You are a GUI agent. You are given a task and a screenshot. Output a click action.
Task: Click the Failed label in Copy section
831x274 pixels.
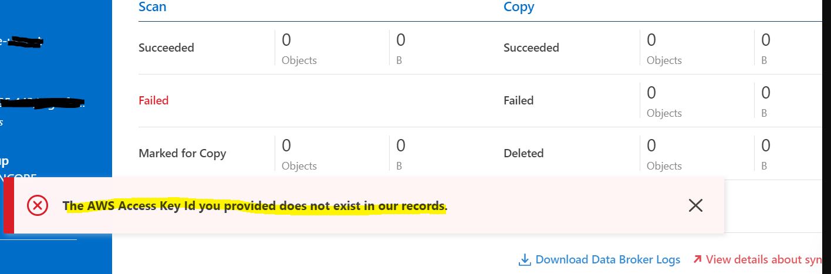pyautogui.click(x=518, y=100)
